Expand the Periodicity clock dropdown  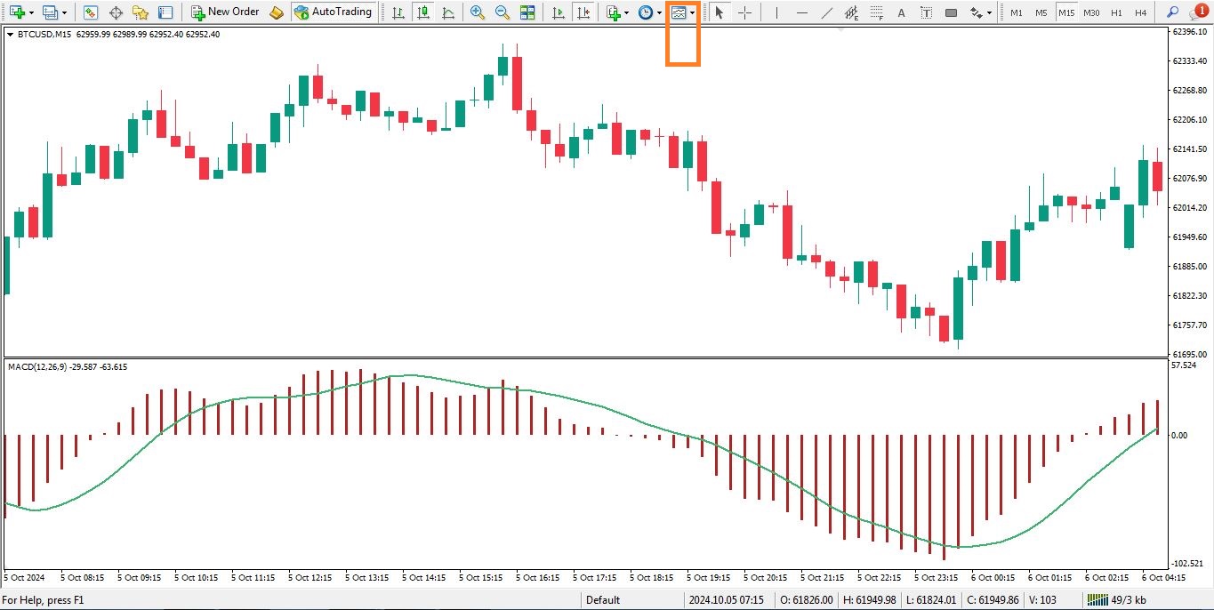point(659,13)
